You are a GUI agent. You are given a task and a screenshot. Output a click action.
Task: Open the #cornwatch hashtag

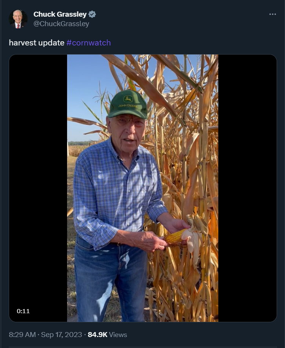(x=88, y=43)
